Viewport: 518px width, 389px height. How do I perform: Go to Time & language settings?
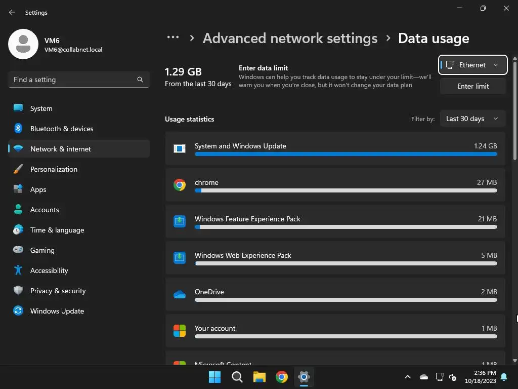57,230
